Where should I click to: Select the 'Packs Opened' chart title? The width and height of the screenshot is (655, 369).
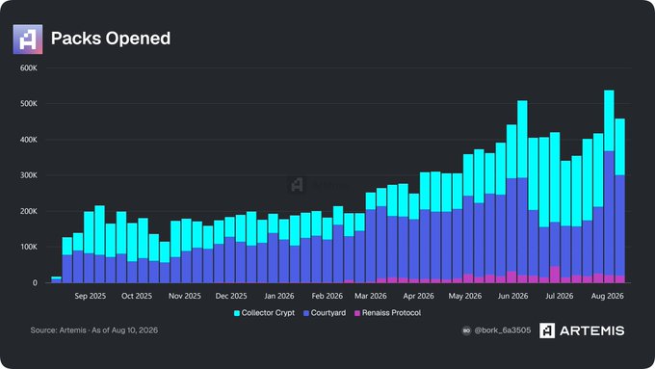[111, 39]
